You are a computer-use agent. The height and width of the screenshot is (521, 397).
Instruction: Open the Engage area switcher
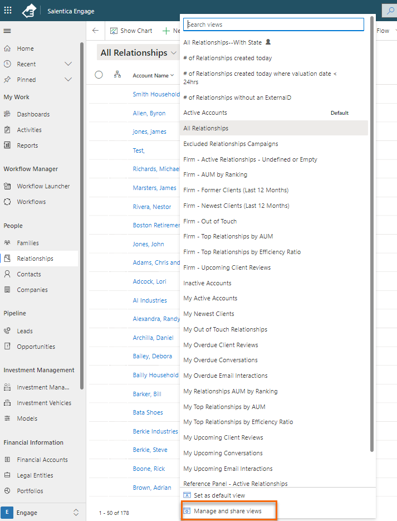click(x=43, y=512)
